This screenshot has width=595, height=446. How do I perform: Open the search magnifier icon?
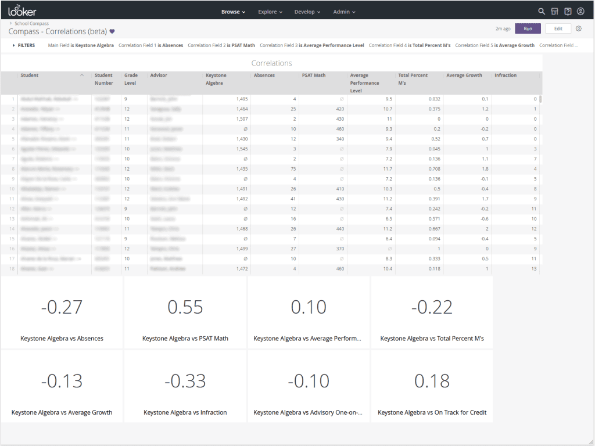tap(542, 12)
